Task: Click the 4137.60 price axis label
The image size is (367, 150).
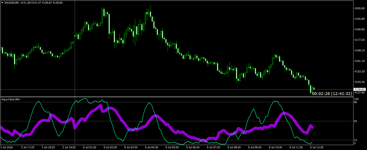Action: [360, 93]
